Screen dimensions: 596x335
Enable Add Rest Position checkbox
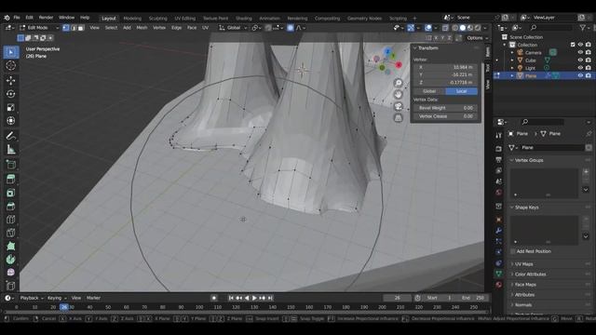tap(513, 251)
